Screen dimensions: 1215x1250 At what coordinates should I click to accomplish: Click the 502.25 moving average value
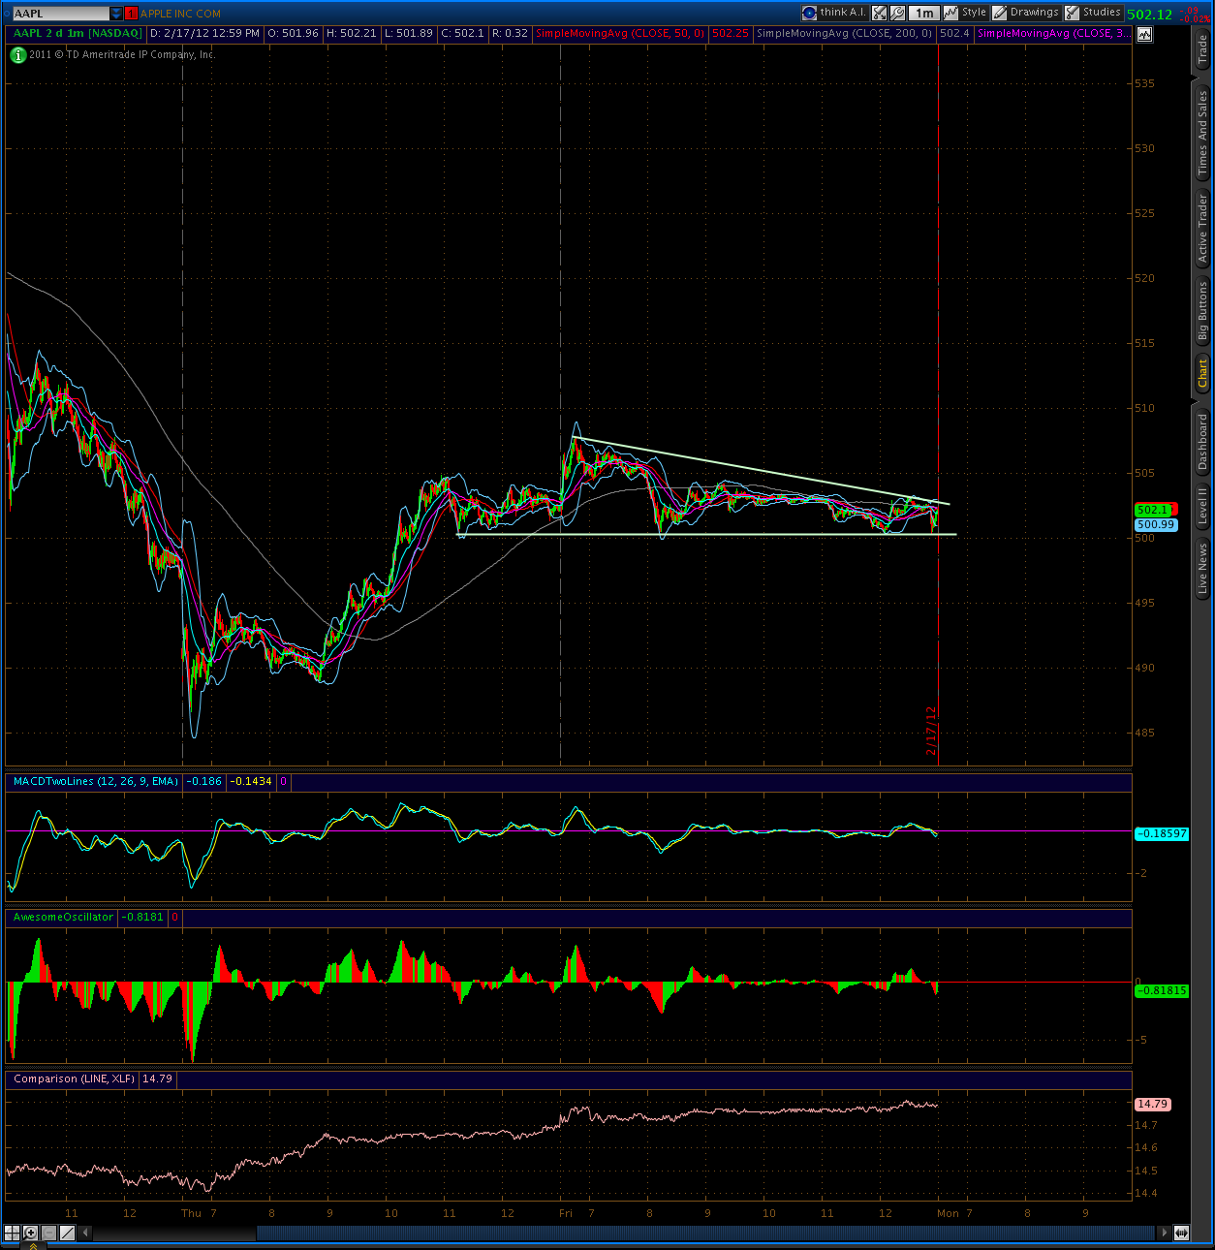[730, 33]
